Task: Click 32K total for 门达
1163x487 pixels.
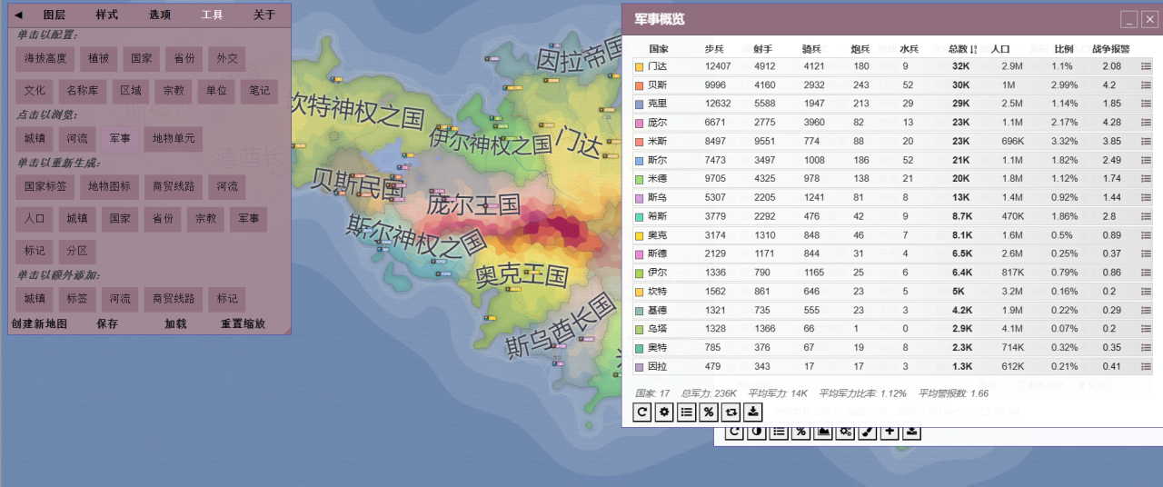Action: (960, 66)
